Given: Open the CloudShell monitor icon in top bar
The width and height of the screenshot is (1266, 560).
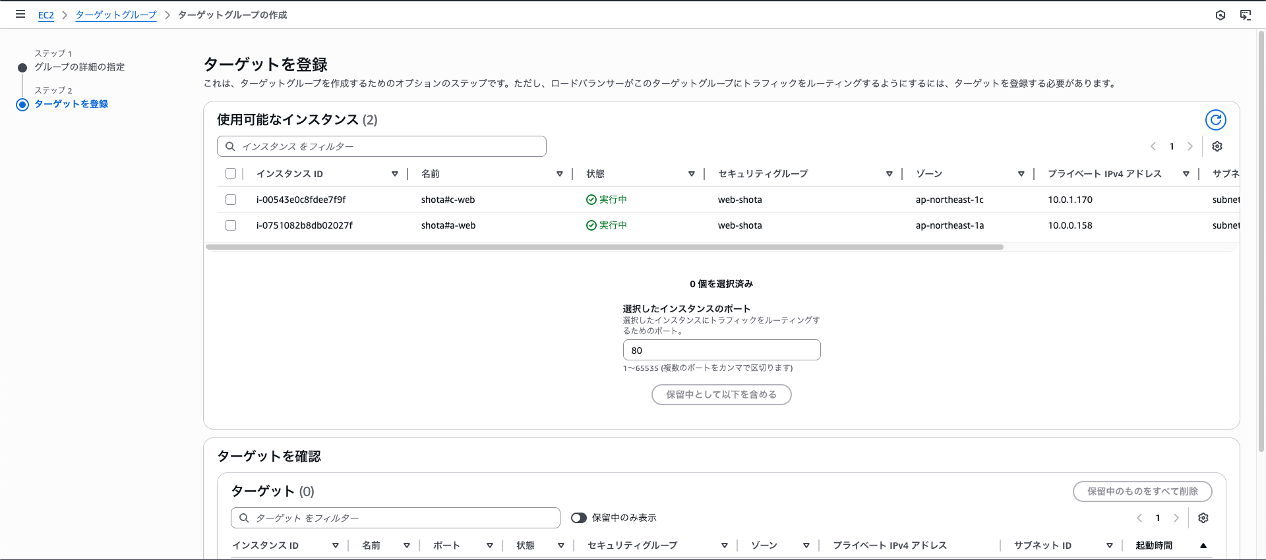Looking at the screenshot, I should point(1246,15).
